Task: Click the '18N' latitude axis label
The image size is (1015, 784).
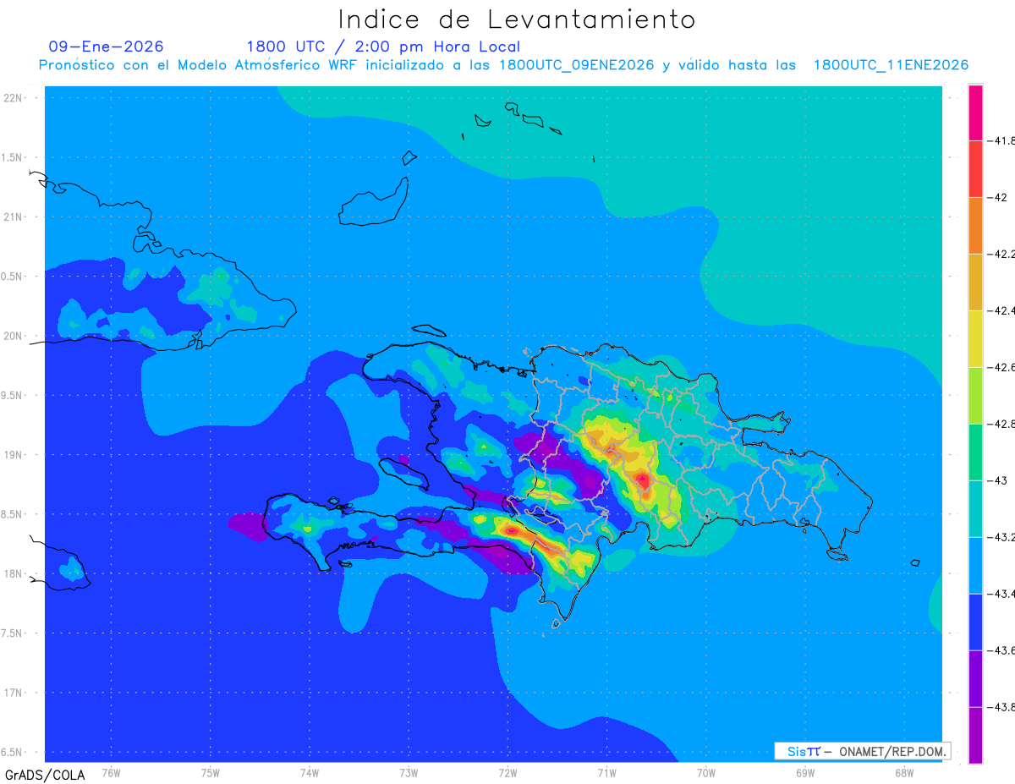Action: (13, 573)
